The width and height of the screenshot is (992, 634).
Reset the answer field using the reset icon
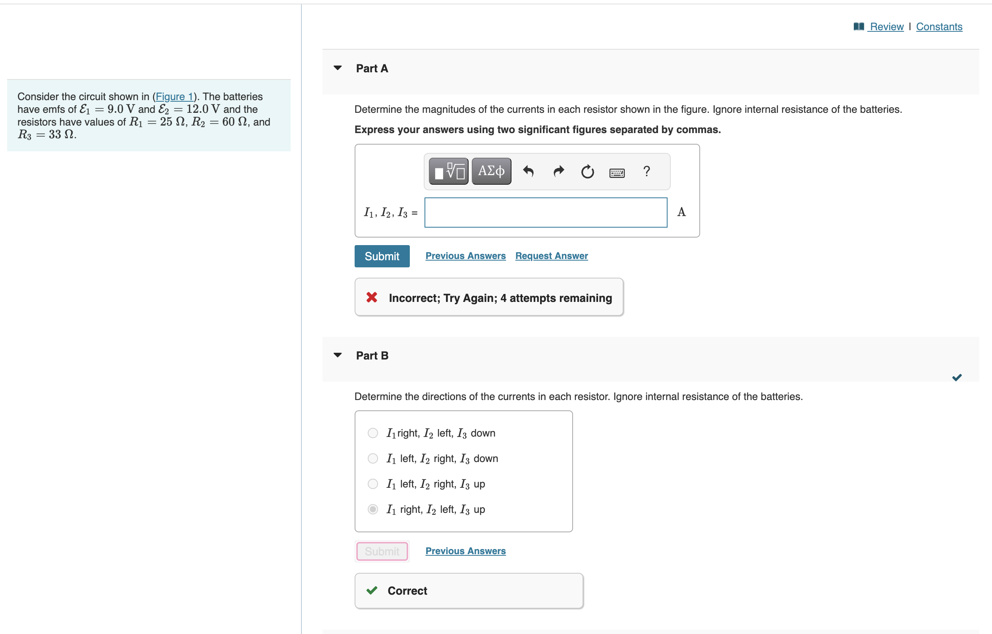(x=587, y=172)
